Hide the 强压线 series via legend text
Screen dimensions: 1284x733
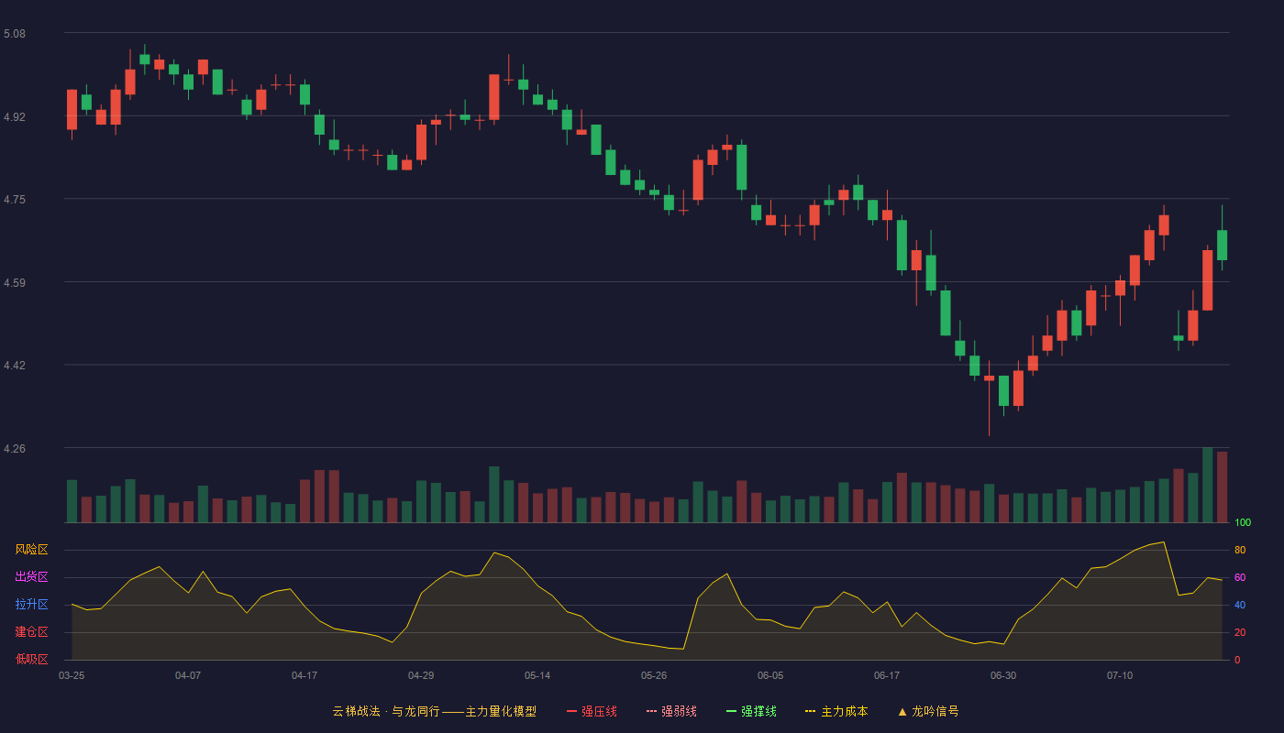pyautogui.click(x=599, y=711)
